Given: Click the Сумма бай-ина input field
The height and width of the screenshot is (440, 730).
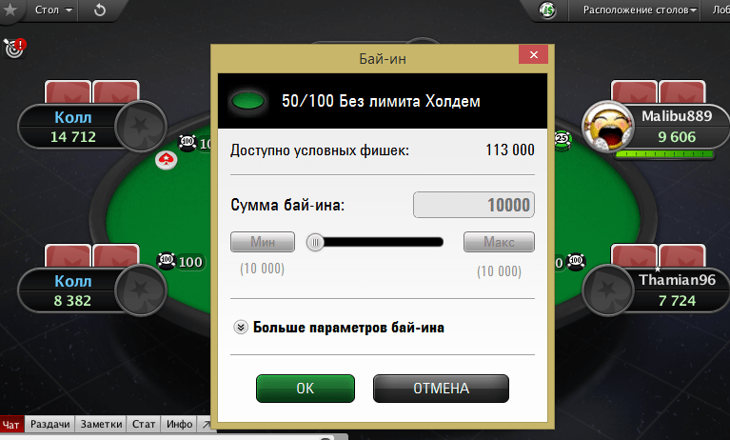Looking at the screenshot, I should (474, 205).
